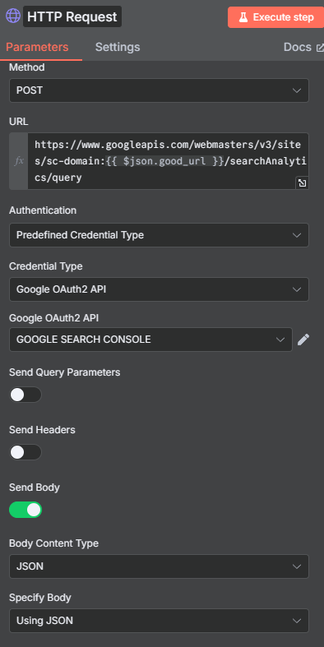Click into the URL input field
This screenshot has width=324, height=647.
coord(168,161)
